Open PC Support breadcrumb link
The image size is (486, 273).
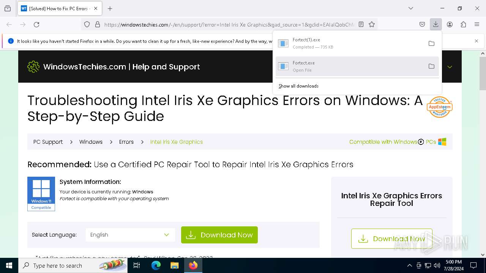coord(48,142)
